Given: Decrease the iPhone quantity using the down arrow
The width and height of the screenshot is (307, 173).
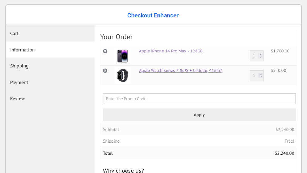Looking at the screenshot, I should click(x=261, y=57).
